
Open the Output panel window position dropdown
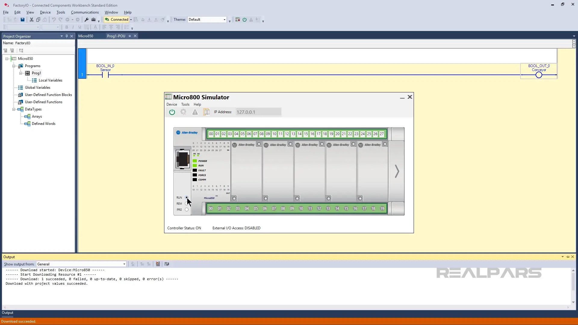562,257
